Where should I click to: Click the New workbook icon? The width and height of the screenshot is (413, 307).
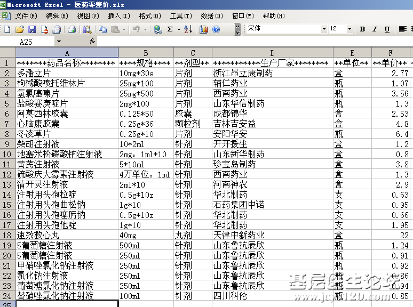tap(7, 29)
